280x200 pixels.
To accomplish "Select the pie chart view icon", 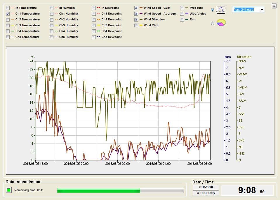I will point(221,23).
